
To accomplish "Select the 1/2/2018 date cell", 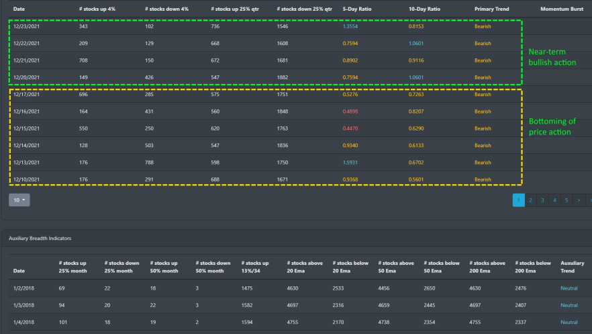I will (x=23, y=288).
